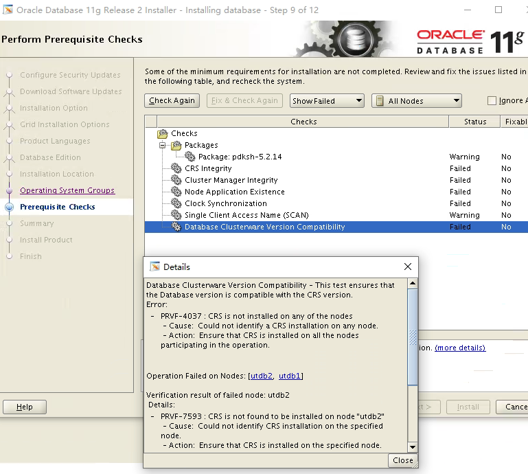Select the Finish step in sidebar
The image size is (528, 474).
point(31,256)
